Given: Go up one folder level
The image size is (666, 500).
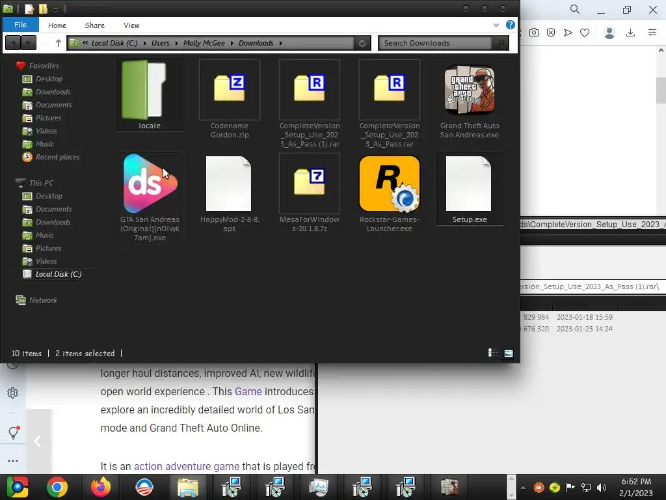Looking at the screenshot, I should click(x=58, y=43).
